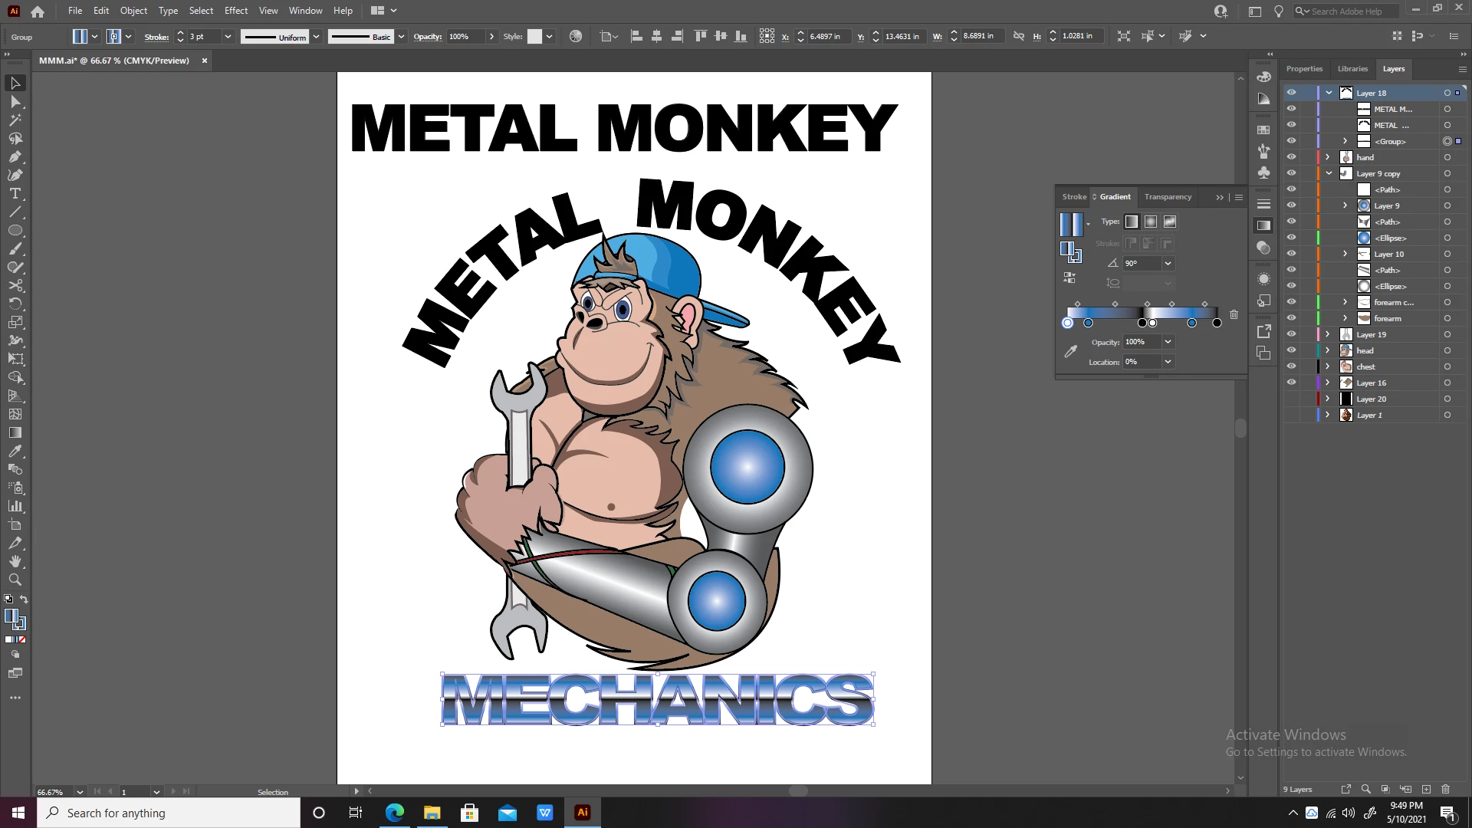Select the Type tool
This screenshot has width=1472, height=828.
(15, 194)
